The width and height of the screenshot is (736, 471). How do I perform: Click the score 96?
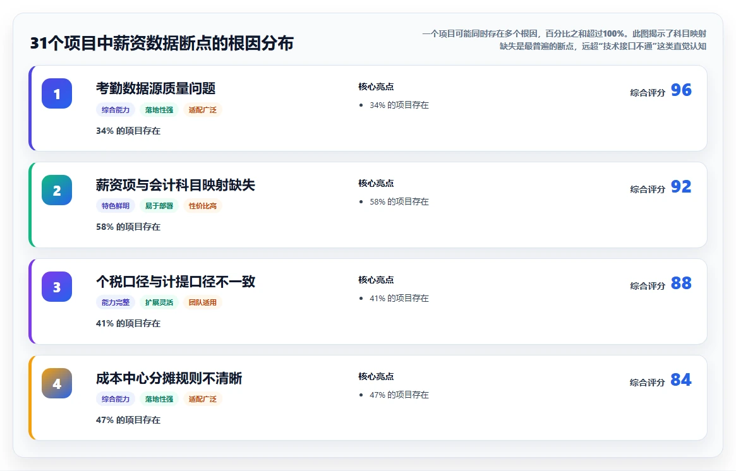pyautogui.click(x=681, y=90)
